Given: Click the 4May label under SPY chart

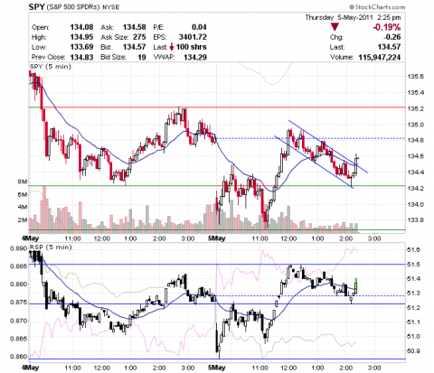Looking at the screenshot, I should 30,238.
